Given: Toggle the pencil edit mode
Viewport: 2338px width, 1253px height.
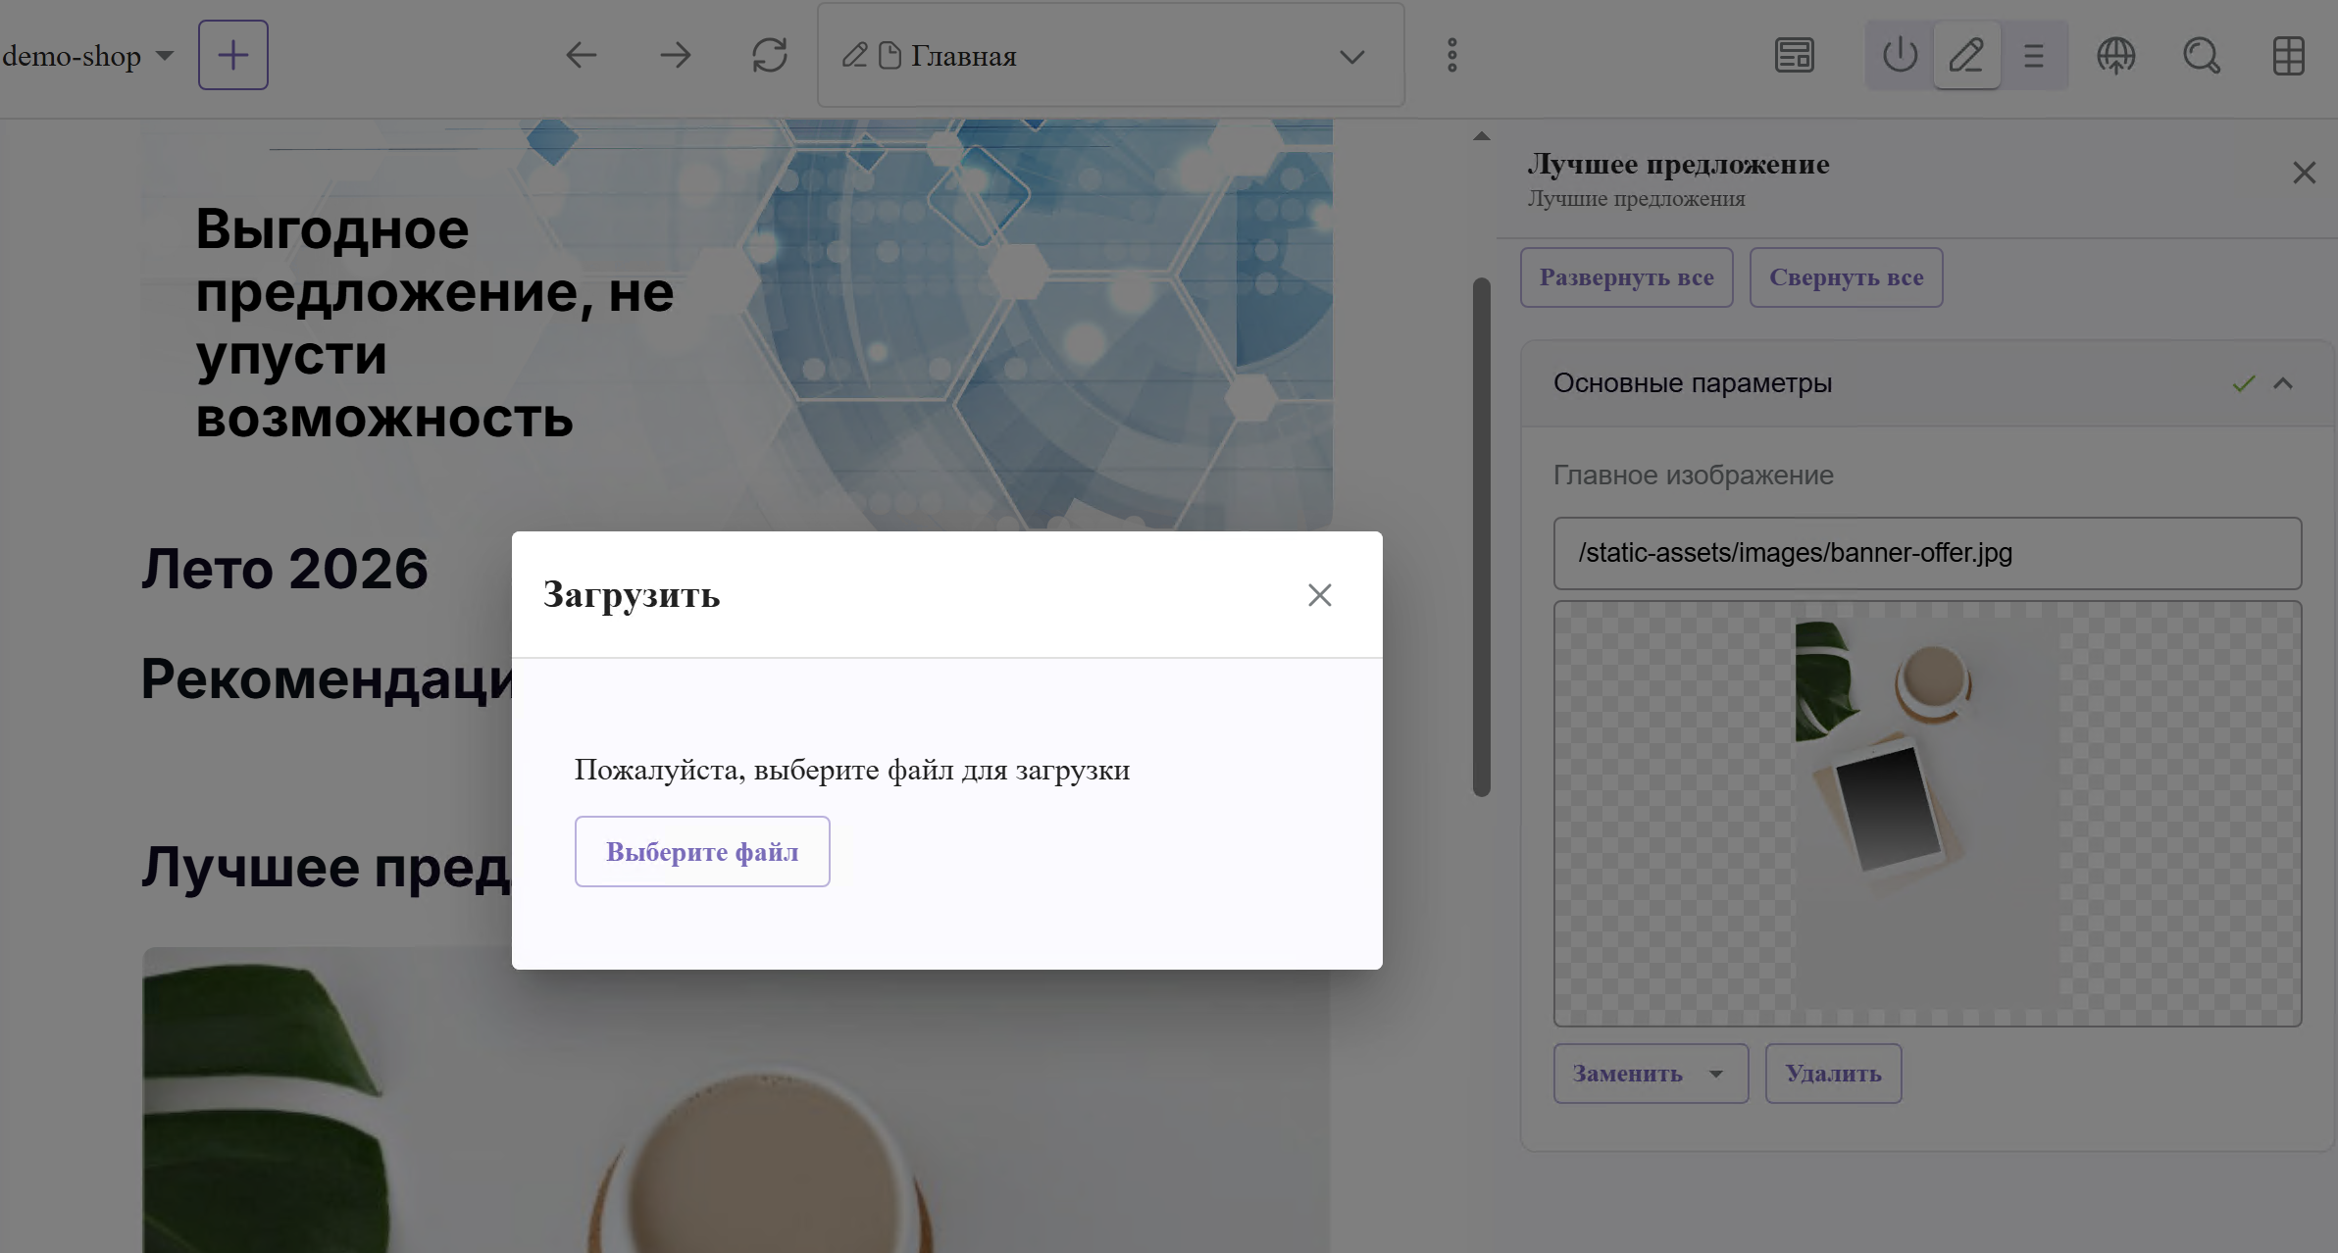Looking at the screenshot, I should pyautogui.click(x=1966, y=55).
